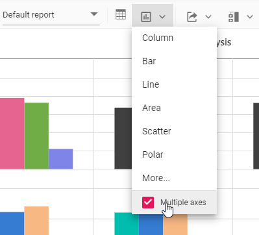Select Area chart type
Image resolution: width=259 pixels, height=235 pixels.
[x=174, y=108]
